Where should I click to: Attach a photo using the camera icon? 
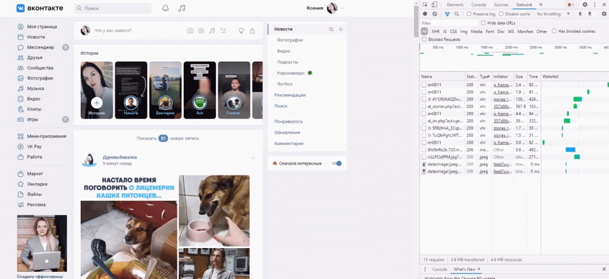(x=190, y=31)
